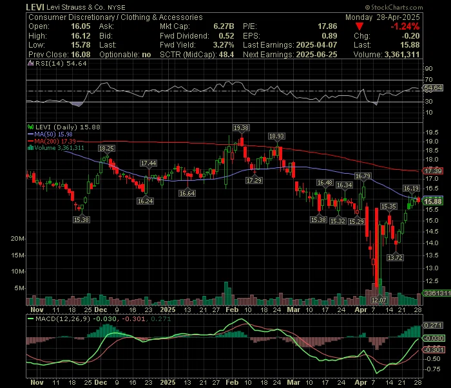Image resolution: width=451 pixels, height=388 pixels.
Task: Click the 13.72 low price label
Action: pos(395,257)
